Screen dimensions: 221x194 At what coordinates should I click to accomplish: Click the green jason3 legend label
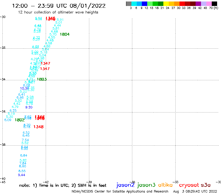click(x=146, y=185)
